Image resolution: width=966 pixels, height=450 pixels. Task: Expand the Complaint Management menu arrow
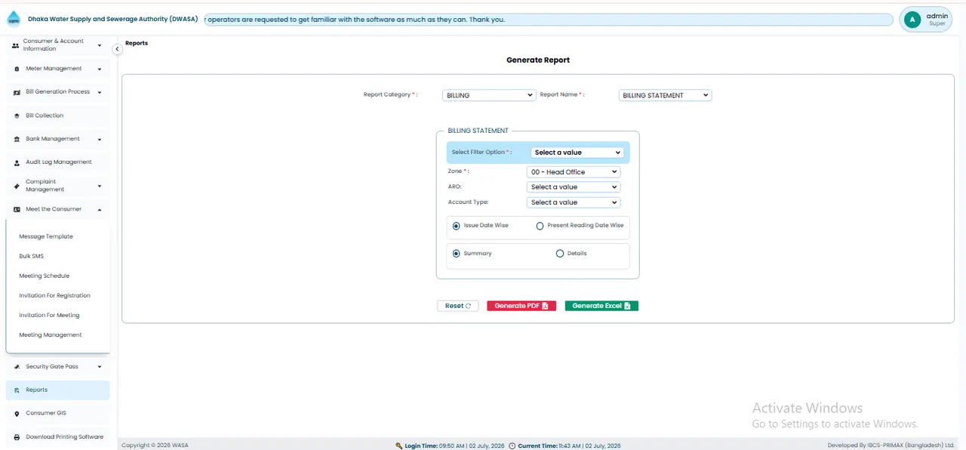pos(100,186)
